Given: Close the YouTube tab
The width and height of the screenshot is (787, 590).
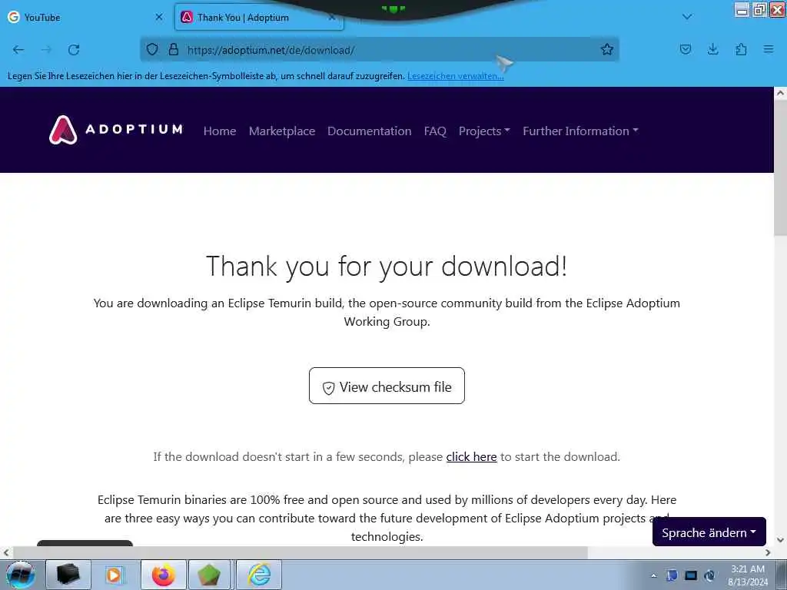Looking at the screenshot, I should coord(159,17).
